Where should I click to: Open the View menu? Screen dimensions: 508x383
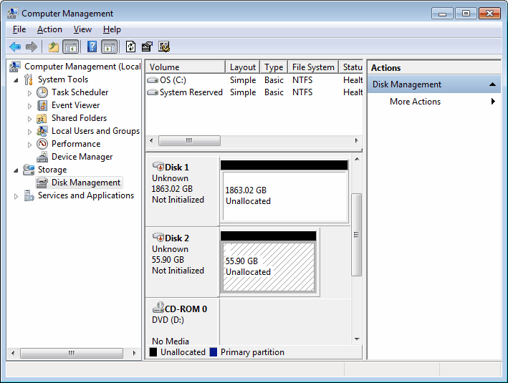(x=82, y=29)
